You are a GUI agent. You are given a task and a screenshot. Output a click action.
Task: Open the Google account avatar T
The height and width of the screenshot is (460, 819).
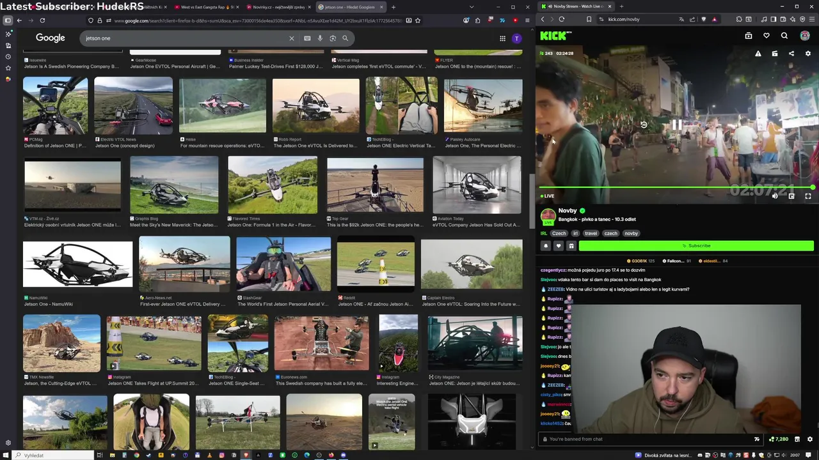pyautogui.click(x=516, y=38)
